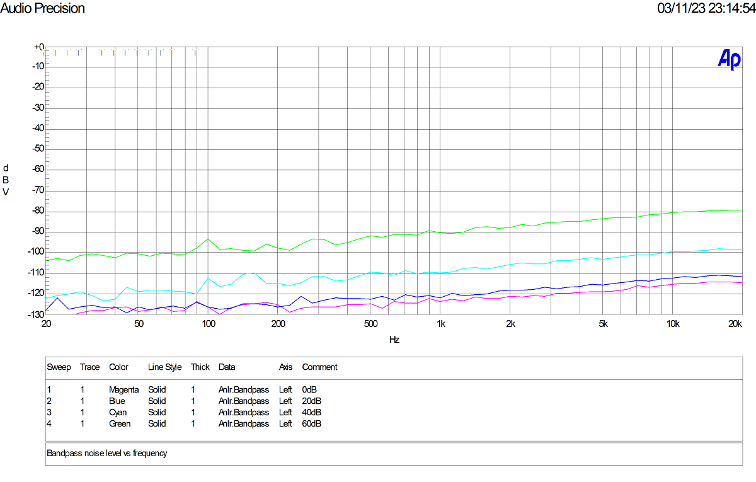The width and height of the screenshot is (756, 482).
Task: Click the Bandpass noise level caption text
Action: point(107,452)
